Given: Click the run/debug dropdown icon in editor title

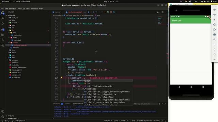Looking at the screenshot, I should [158, 12].
